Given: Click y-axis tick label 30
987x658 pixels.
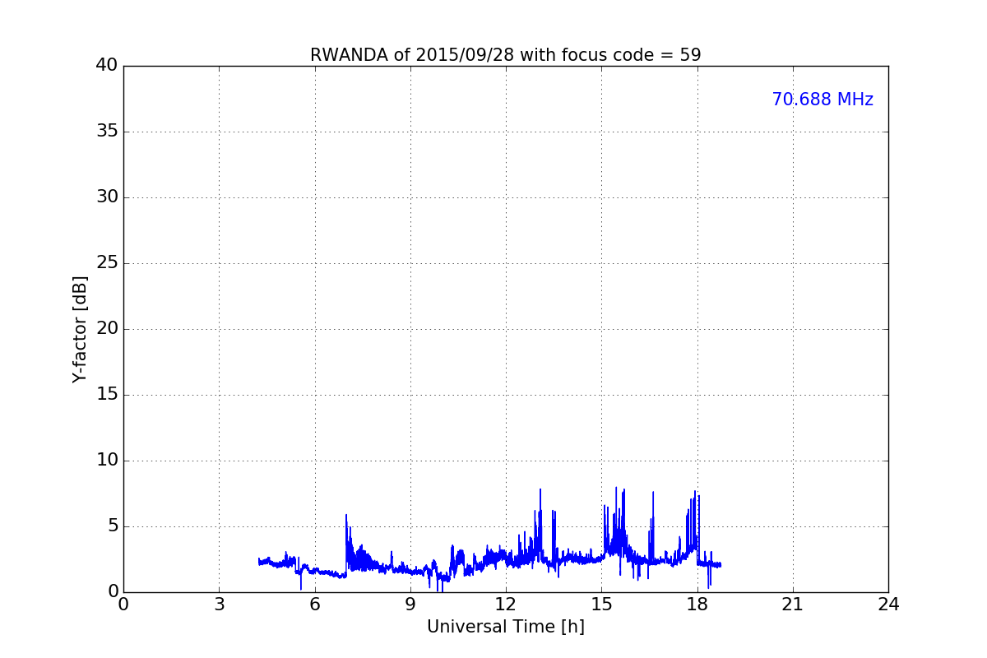Looking at the screenshot, I should (107, 197).
